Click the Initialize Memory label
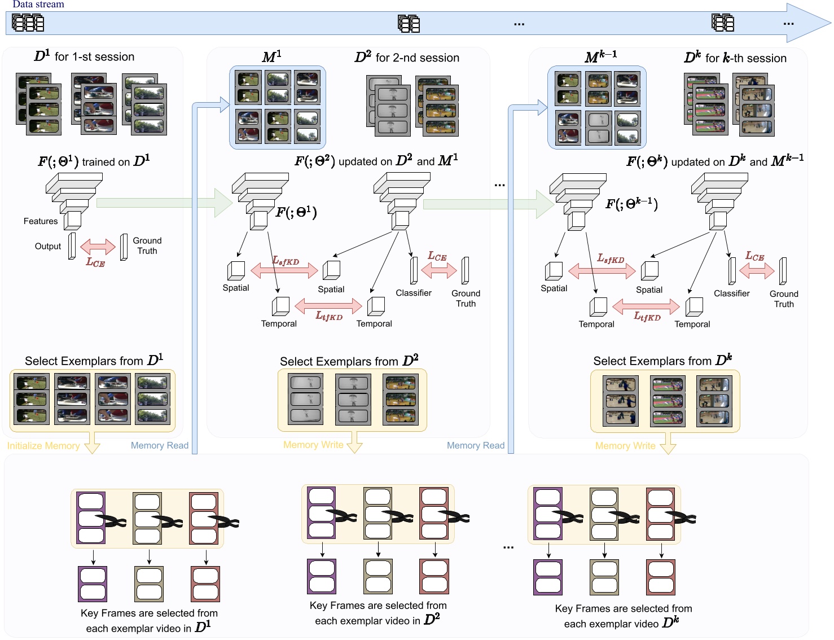 [x=43, y=445]
